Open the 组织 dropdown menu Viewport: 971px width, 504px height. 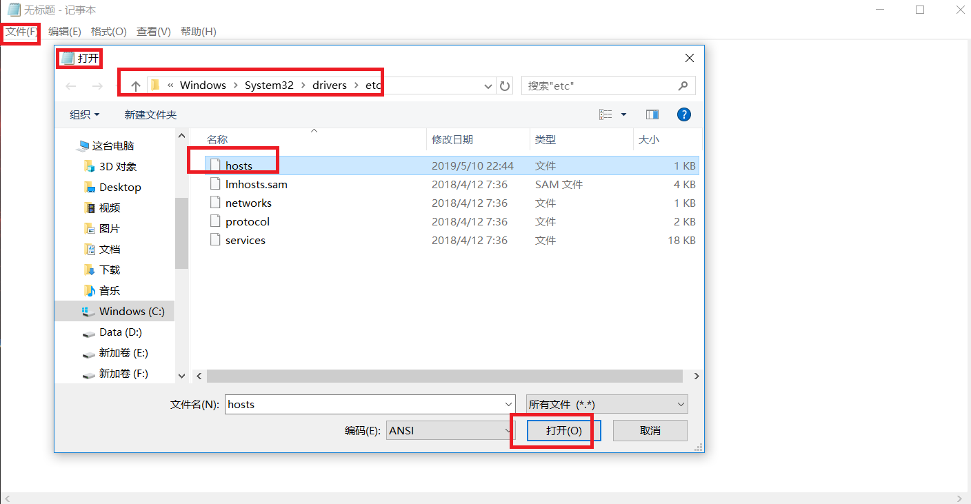click(x=85, y=114)
